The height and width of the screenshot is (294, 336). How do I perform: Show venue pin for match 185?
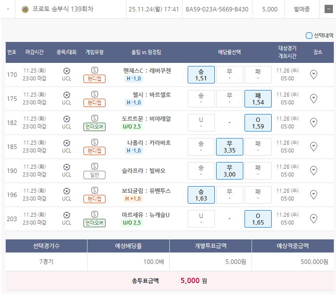pyautogui.click(x=313, y=147)
